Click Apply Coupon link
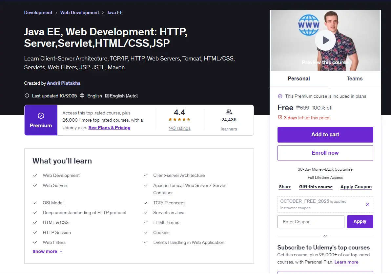 (x=356, y=187)
